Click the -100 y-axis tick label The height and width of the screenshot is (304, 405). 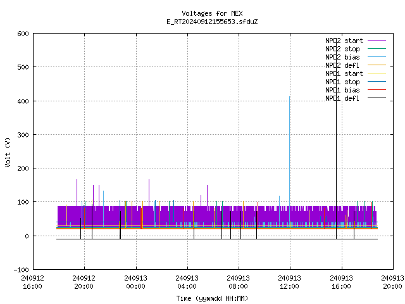click(21, 270)
